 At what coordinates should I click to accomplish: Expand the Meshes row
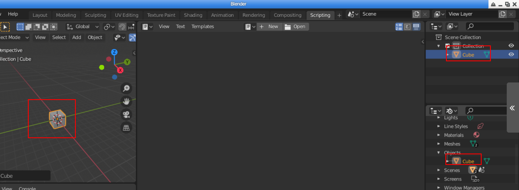[x=438, y=144]
